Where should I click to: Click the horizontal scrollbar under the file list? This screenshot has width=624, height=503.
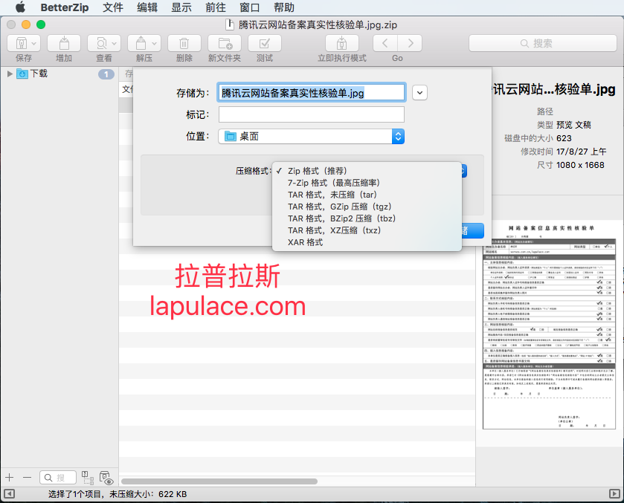click(219, 481)
